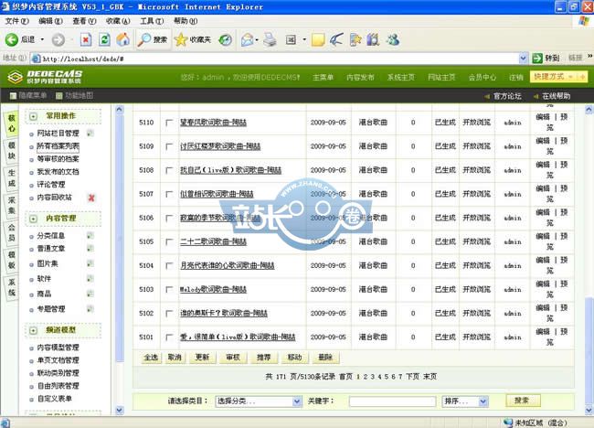Check the box for record 5107
Image resolution: width=594 pixels, height=428 pixels.
(169, 194)
